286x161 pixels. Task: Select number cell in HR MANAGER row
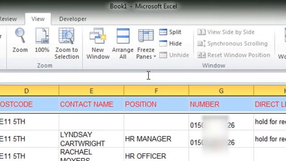(221, 139)
